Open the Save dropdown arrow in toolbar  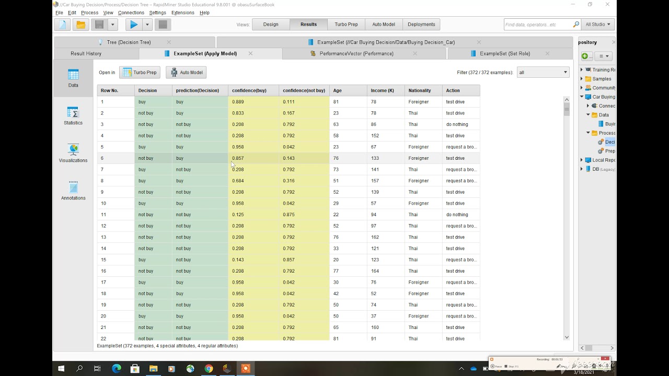(112, 25)
